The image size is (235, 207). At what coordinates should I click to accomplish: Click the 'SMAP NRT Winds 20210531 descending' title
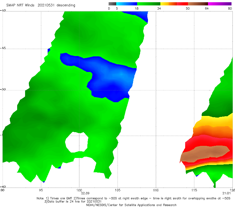(x=41, y=5)
